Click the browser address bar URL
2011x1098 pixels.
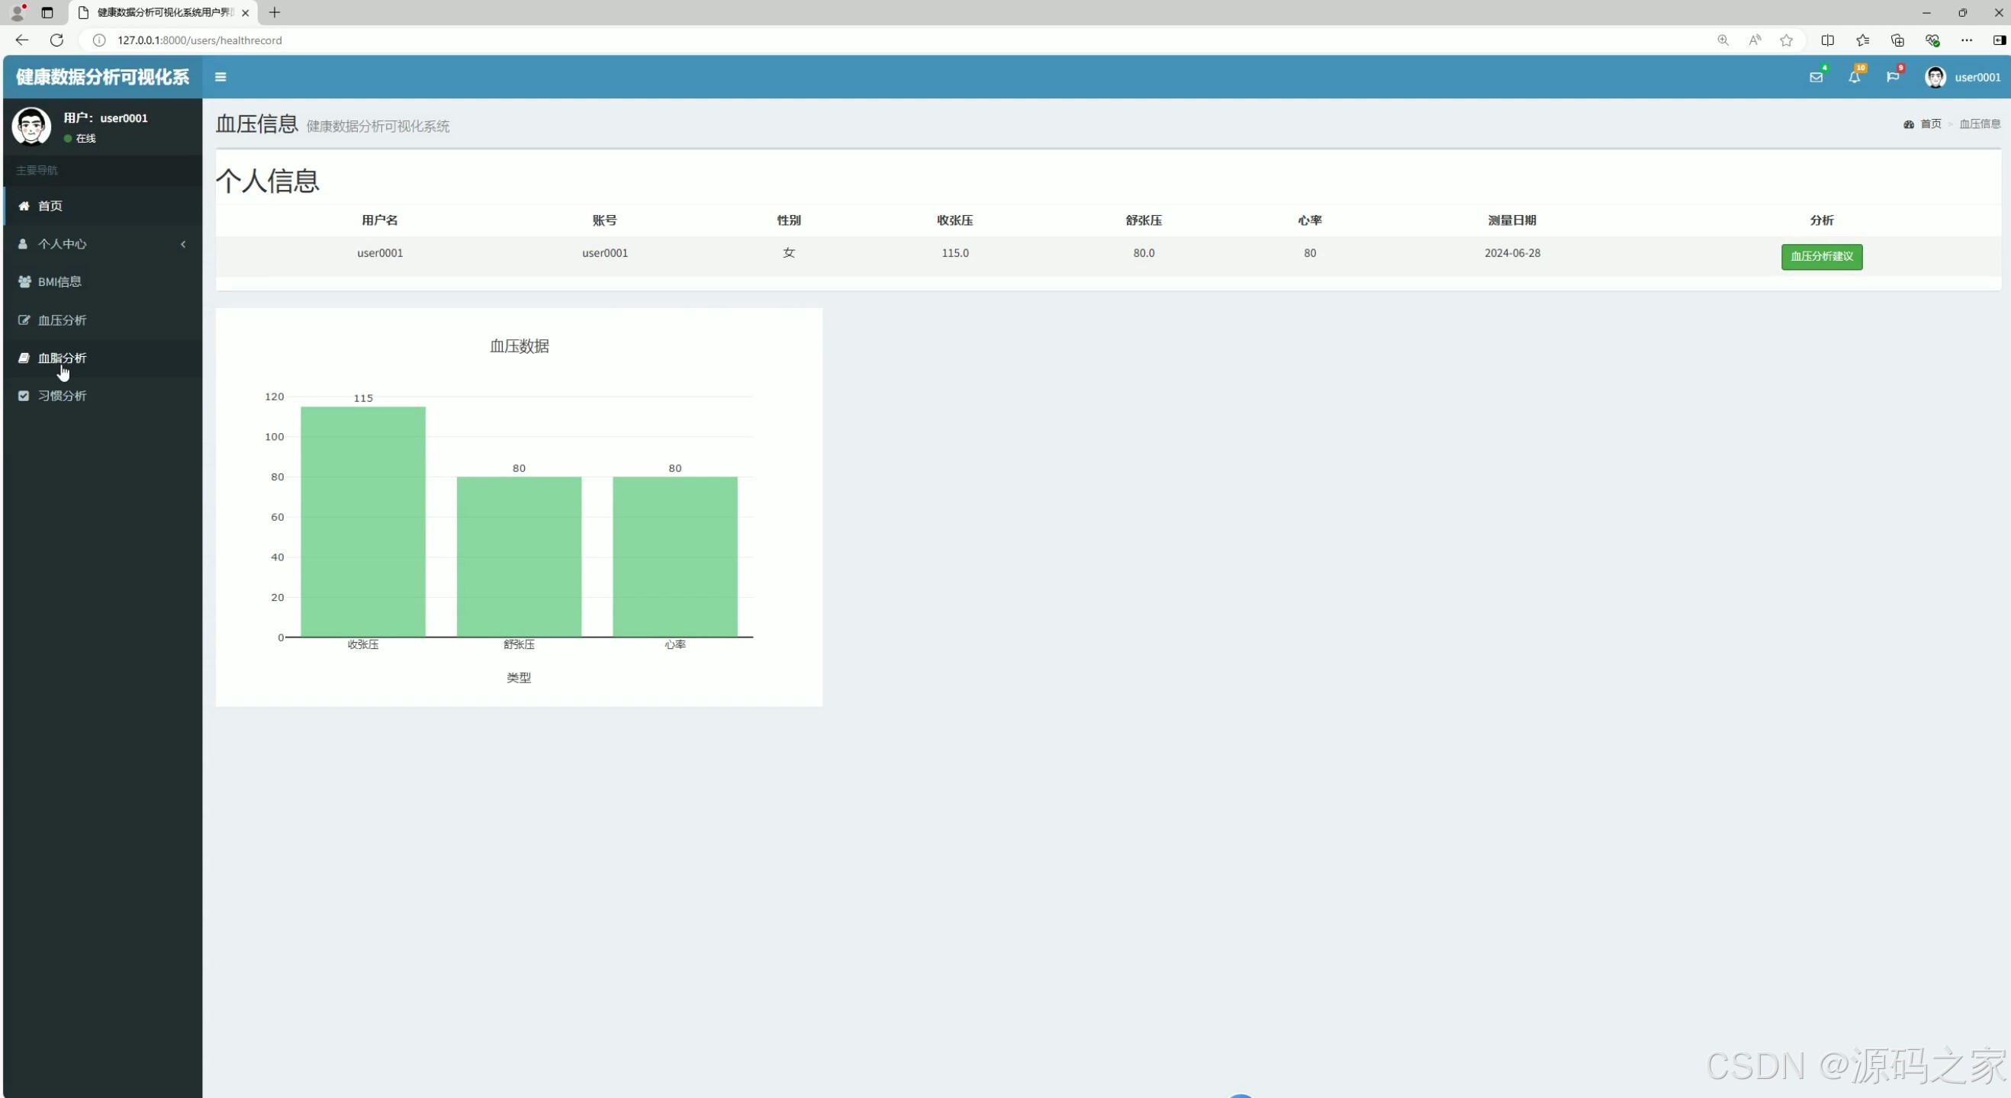(x=200, y=40)
